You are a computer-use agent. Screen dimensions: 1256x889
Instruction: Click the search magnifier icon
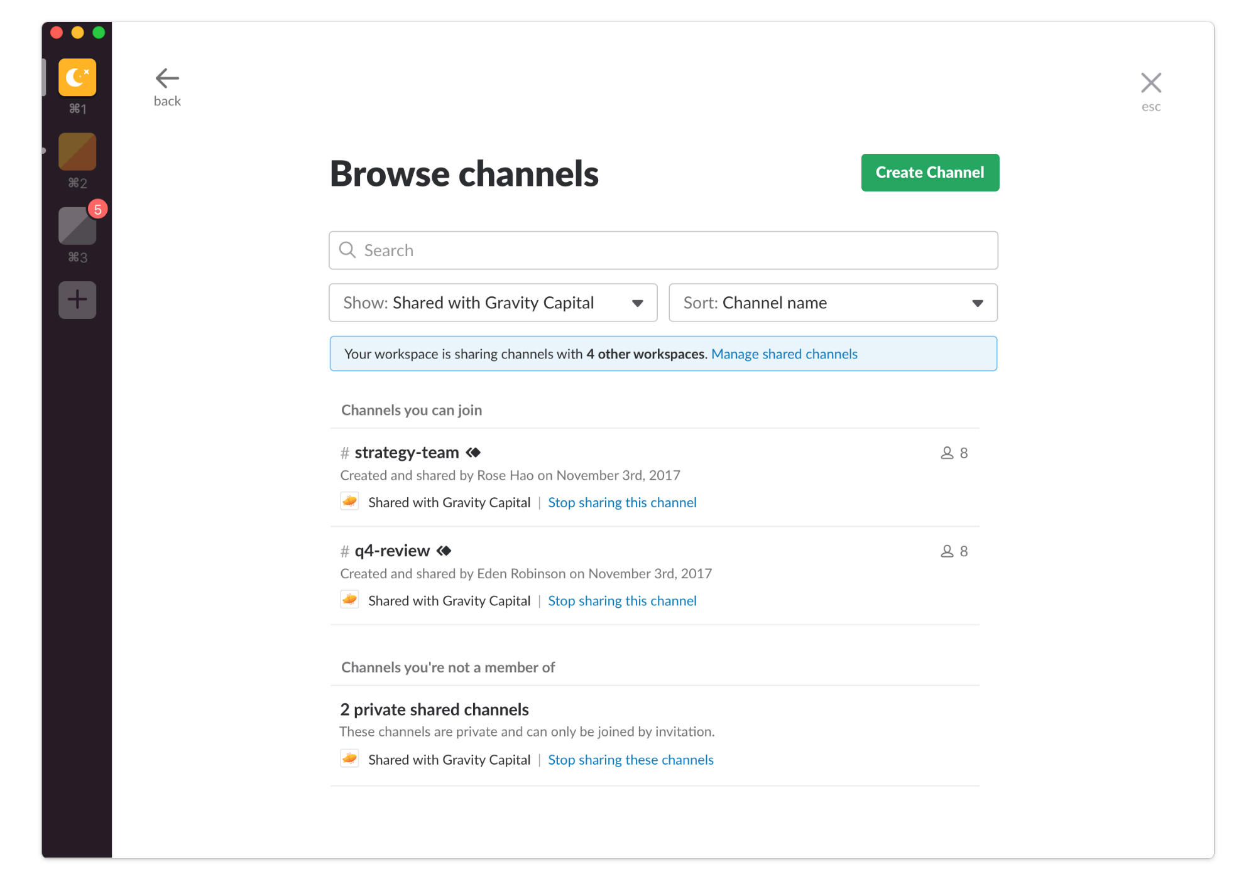click(347, 250)
